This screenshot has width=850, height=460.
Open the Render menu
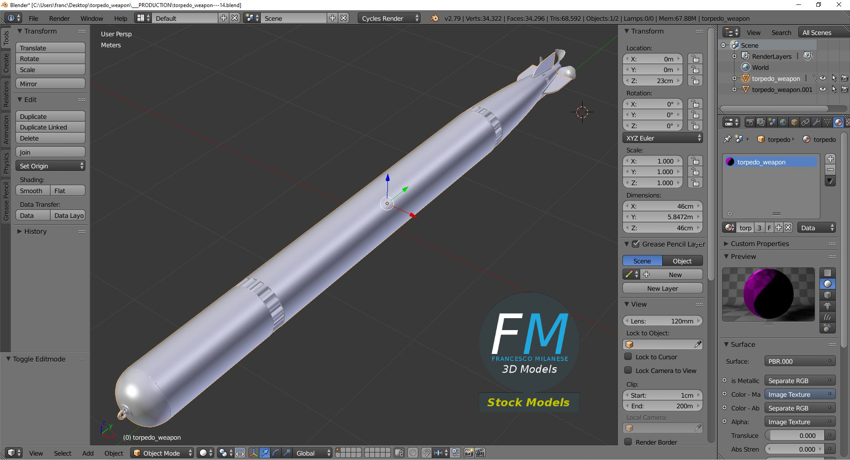pyautogui.click(x=59, y=18)
